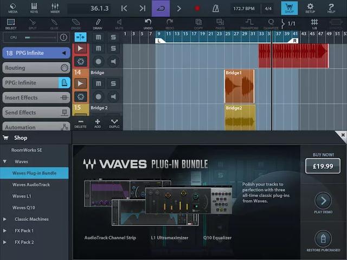347x260 pixels.
Task: Select Waves AudioTrack in the shop list
Action: 34,185
